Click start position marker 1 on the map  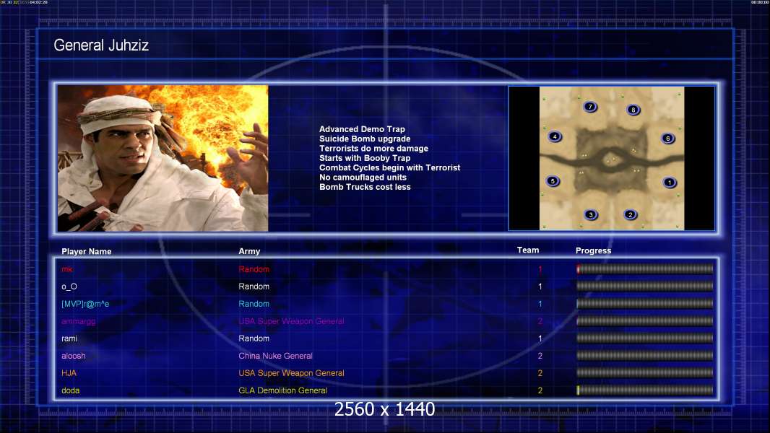tap(670, 183)
